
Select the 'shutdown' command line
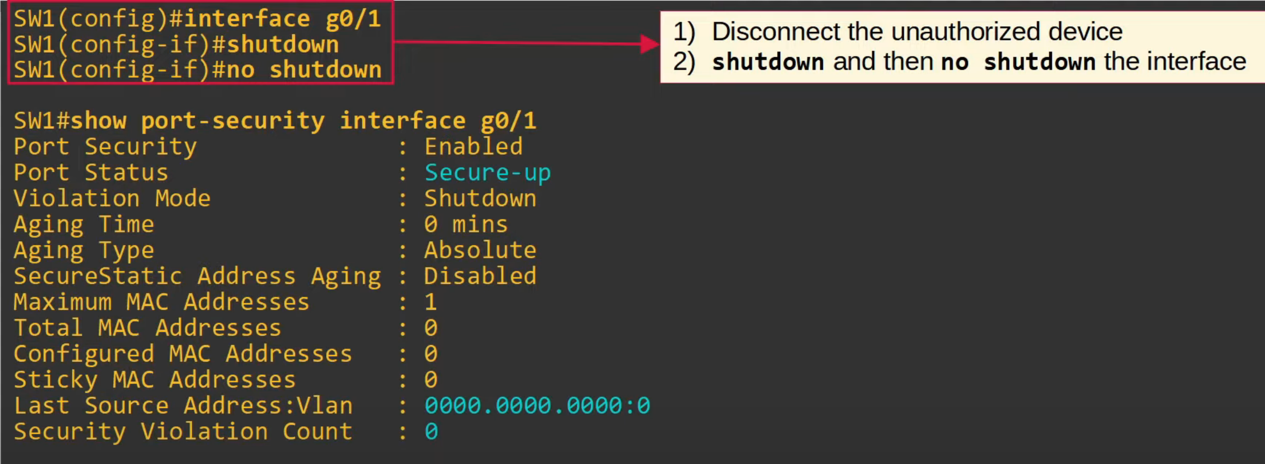pos(176,45)
